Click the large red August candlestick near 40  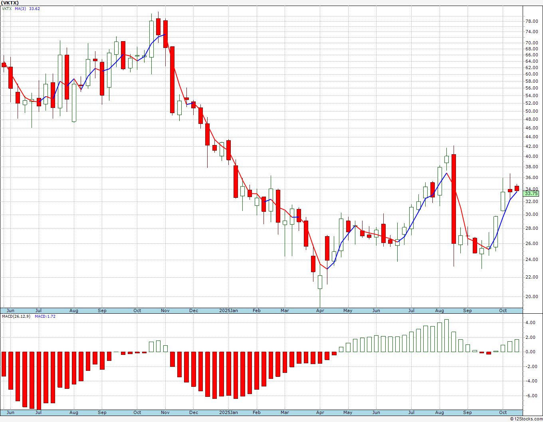coord(454,199)
